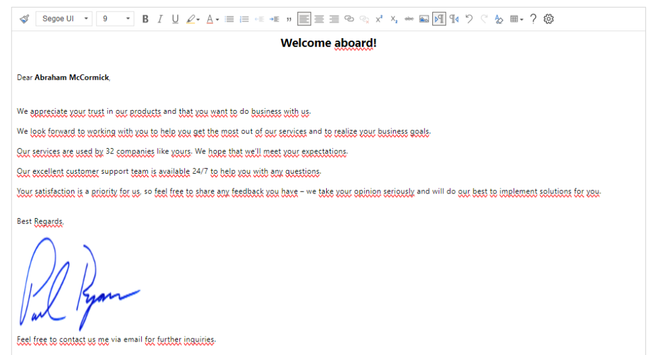The height and width of the screenshot is (355, 651).
Task: Click the line starting 'We appreciate your trust'
Action: 163,111
